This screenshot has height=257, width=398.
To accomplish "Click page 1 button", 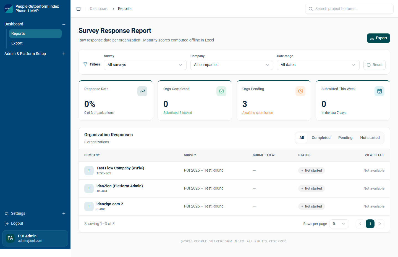I will pyautogui.click(x=370, y=224).
